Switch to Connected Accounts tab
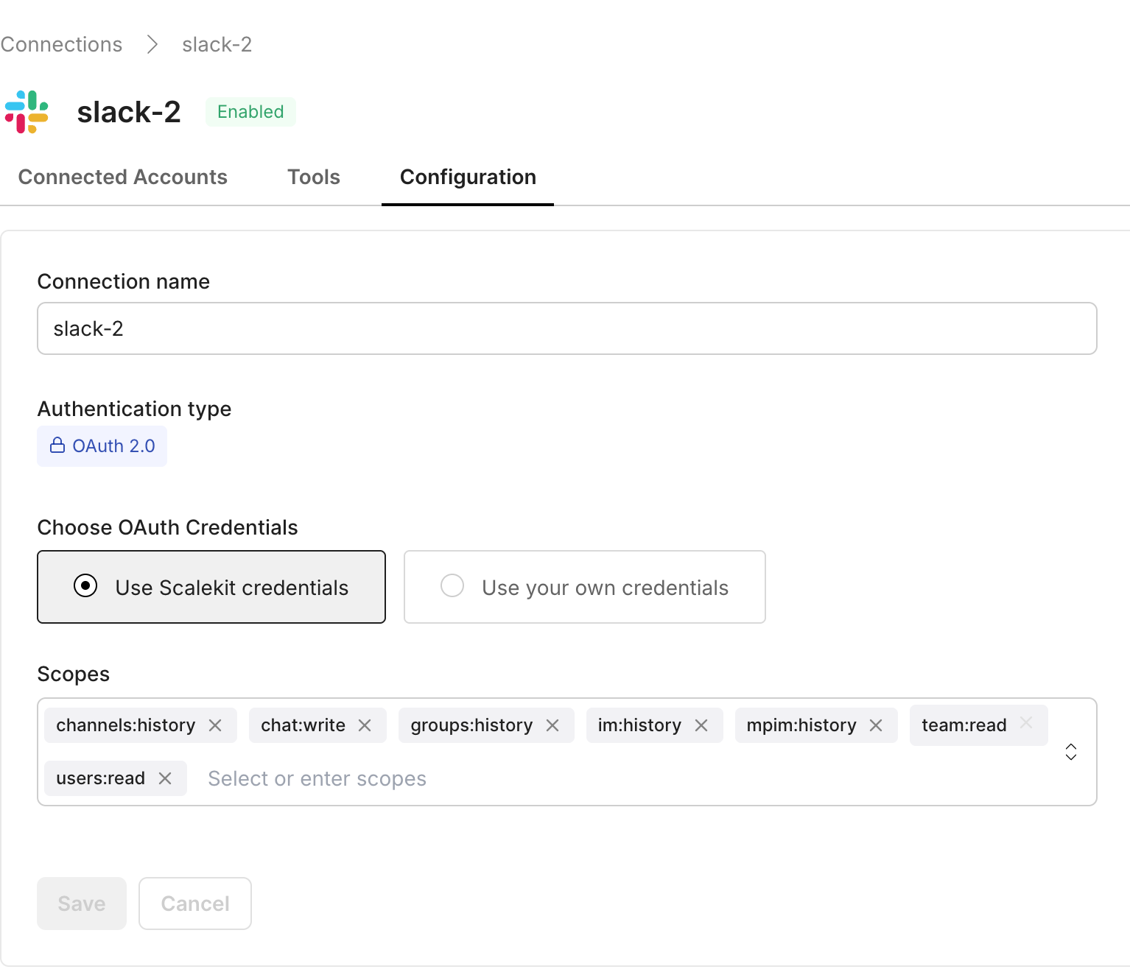This screenshot has width=1130, height=972. (123, 177)
